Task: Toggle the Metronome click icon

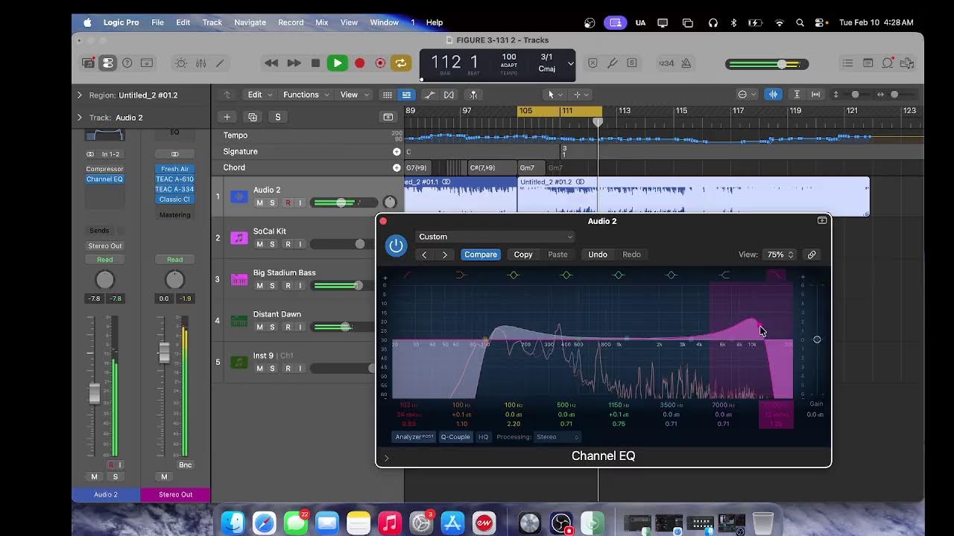Action: pyautogui.click(x=686, y=63)
